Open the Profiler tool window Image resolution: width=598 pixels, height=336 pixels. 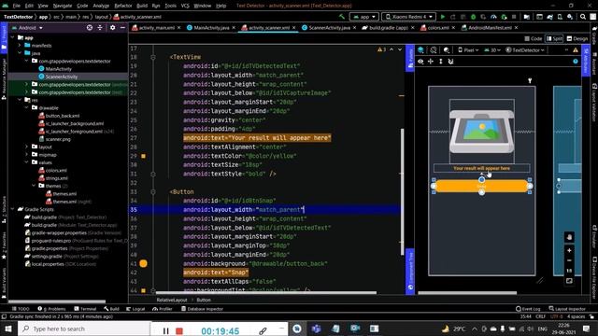[163, 309]
